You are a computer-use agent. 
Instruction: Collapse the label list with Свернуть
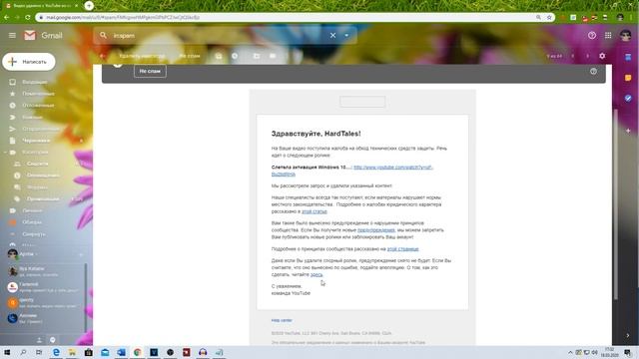[33, 234]
